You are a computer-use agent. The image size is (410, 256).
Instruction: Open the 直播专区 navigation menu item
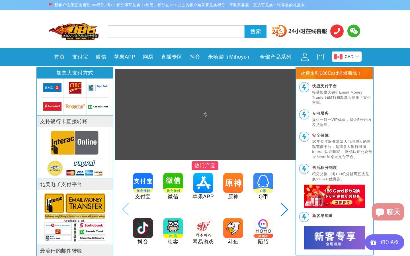(172, 57)
